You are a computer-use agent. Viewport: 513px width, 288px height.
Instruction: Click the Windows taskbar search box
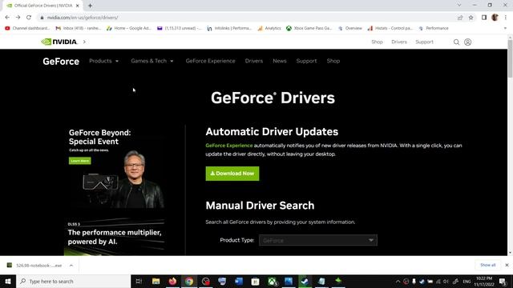click(73, 281)
